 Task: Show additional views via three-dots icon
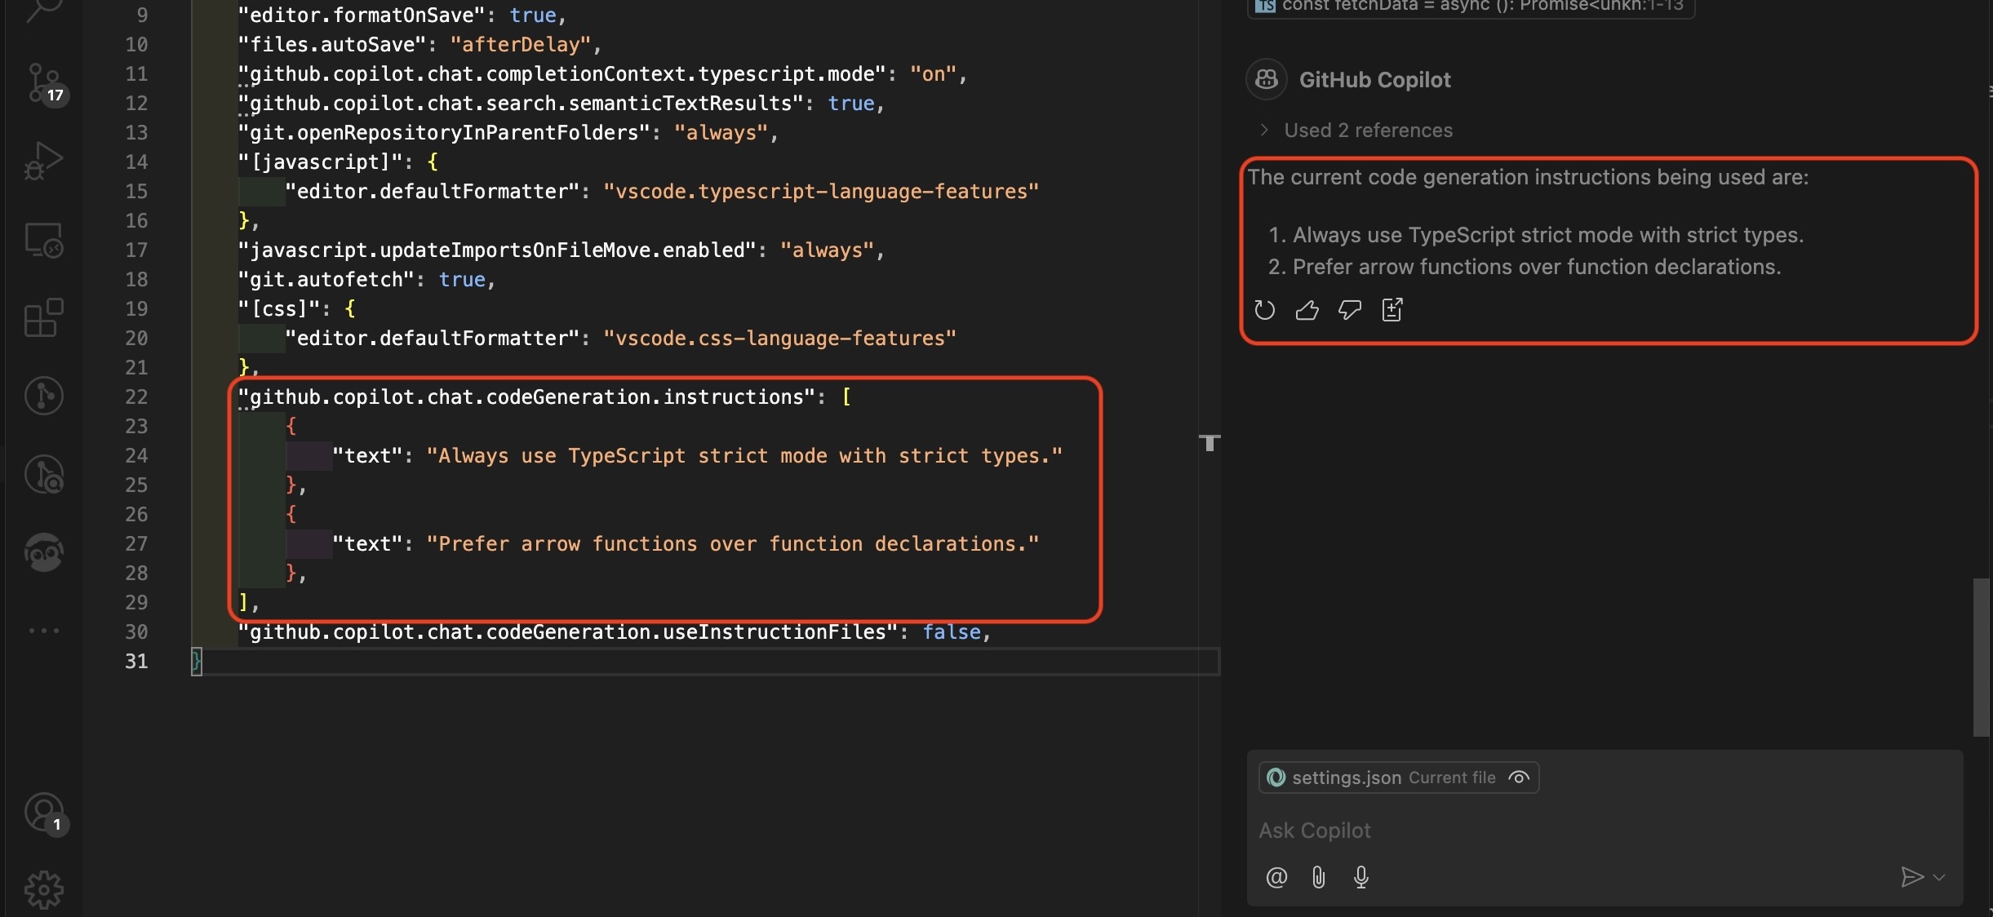[x=43, y=631]
